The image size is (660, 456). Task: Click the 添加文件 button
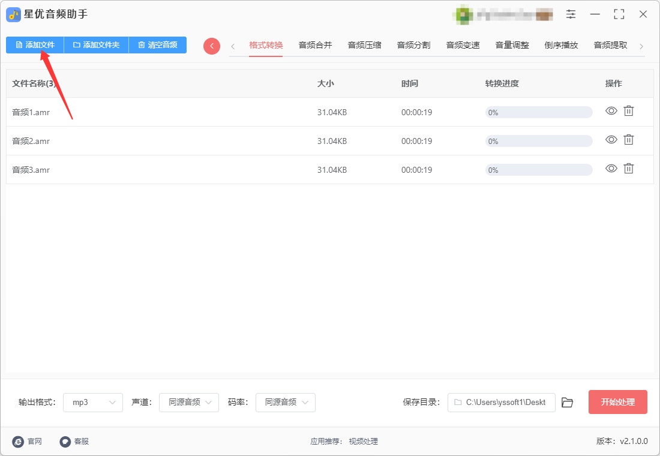tap(35, 45)
